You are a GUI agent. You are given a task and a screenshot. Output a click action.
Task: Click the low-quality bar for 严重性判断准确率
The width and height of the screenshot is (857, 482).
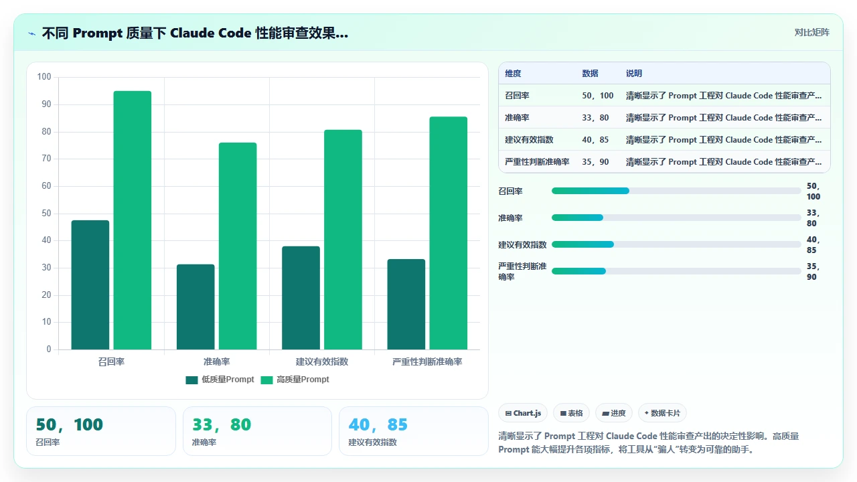[406, 304]
